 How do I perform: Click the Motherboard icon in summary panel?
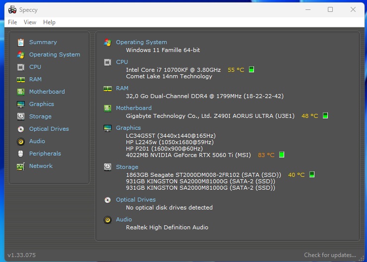pyautogui.click(x=108, y=108)
